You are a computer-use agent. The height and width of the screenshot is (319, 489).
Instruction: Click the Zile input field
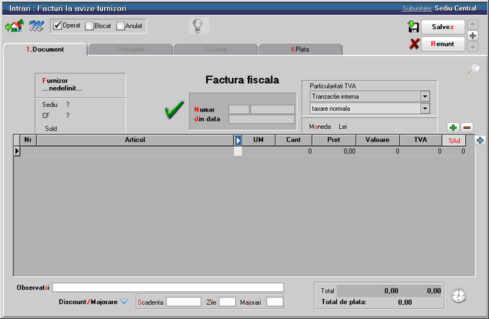pyautogui.click(x=227, y=302)
